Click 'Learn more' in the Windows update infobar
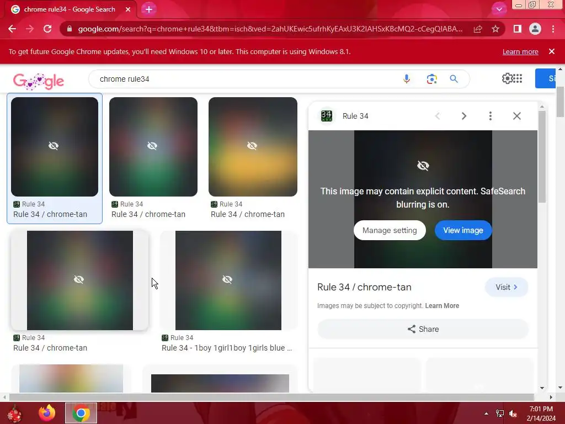 (x=520, y=51)
